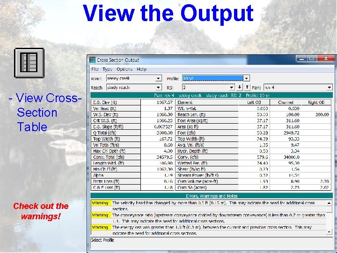
Task: Click the up arrow RS navigation button
Action: 247,87
